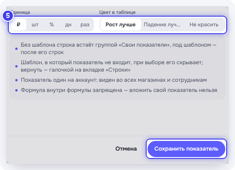This screenshot has width=235, height=170.
Task: Click the 'Отмена' button
Action: click(126, 149)
